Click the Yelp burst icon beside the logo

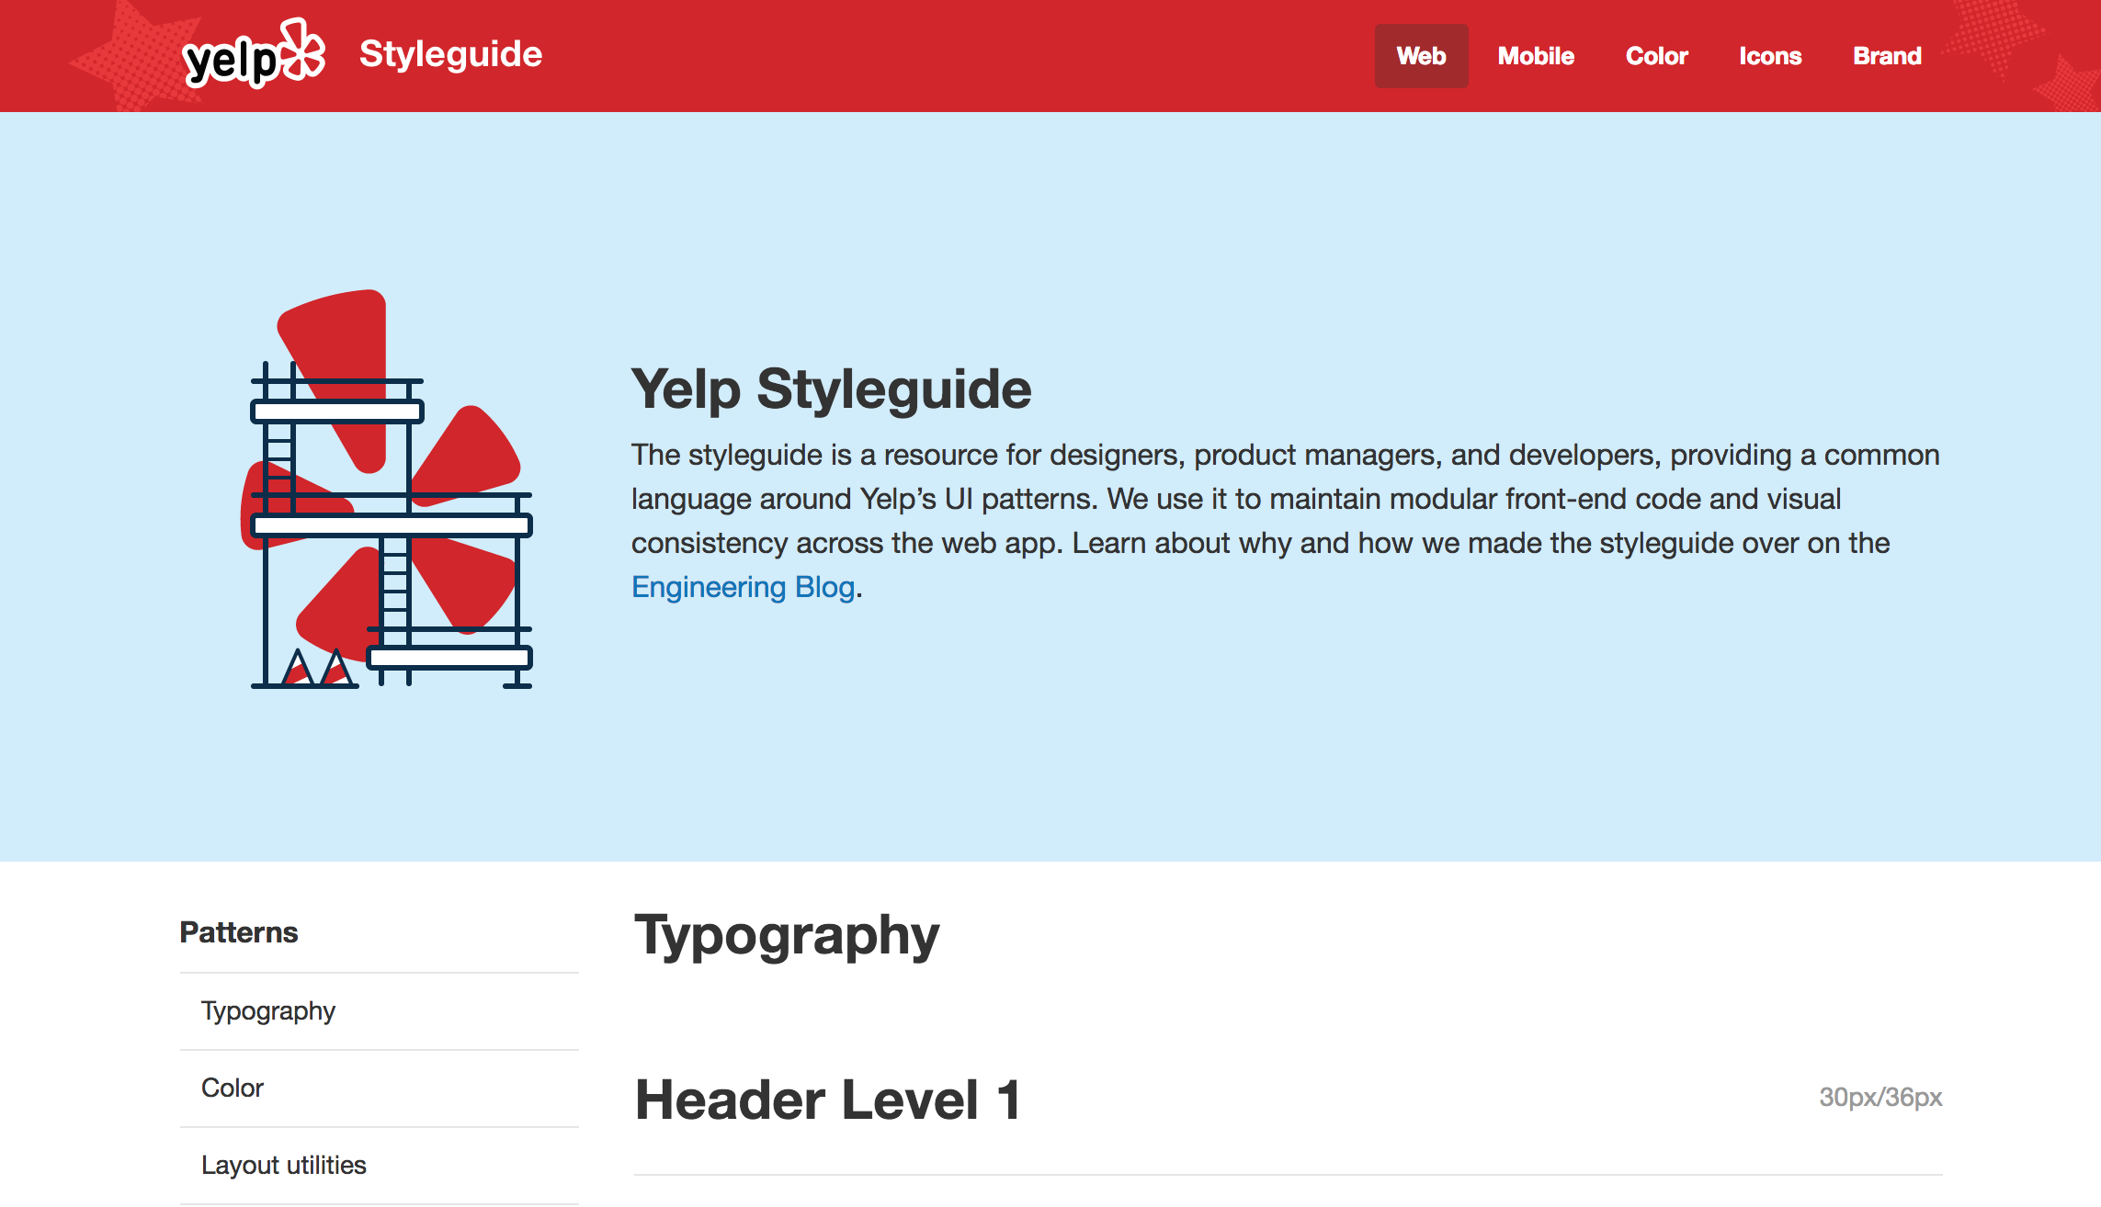pyautogui.click(x=303, y=50)
